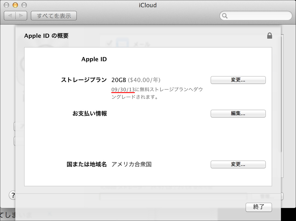
Task: Click the 09/30/13 downgrade date text
Action: tap(123, 89)
